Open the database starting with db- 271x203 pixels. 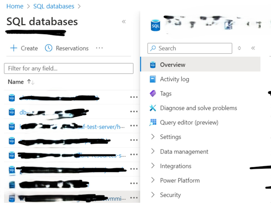coord(54,112)
